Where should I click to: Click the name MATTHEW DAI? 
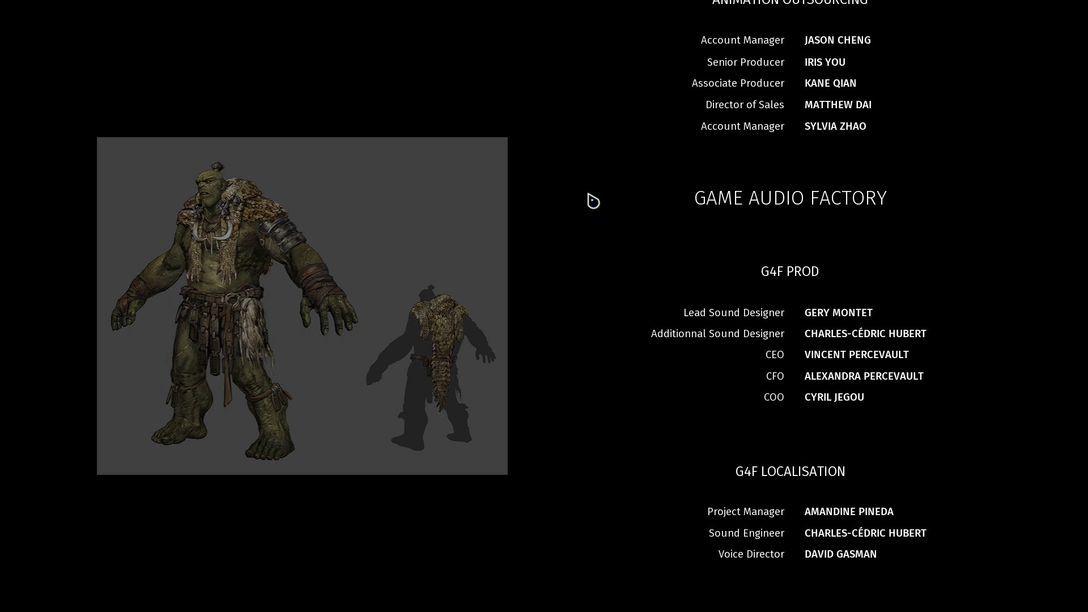pyautogui.click(x=838, y=105)
